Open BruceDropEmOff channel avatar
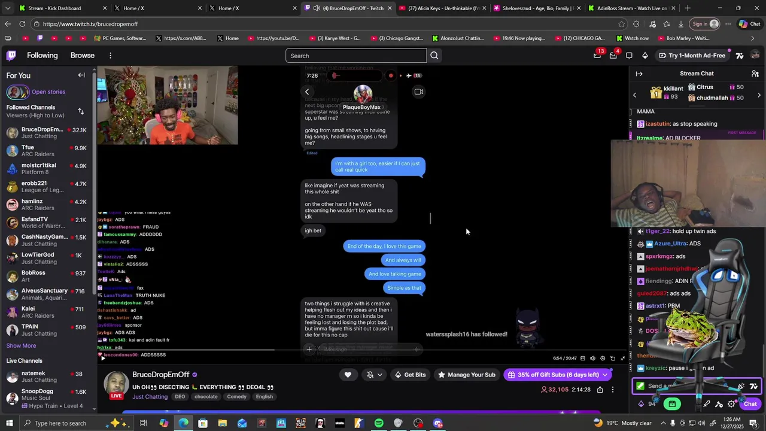The image size is (766, 431). 117,385
